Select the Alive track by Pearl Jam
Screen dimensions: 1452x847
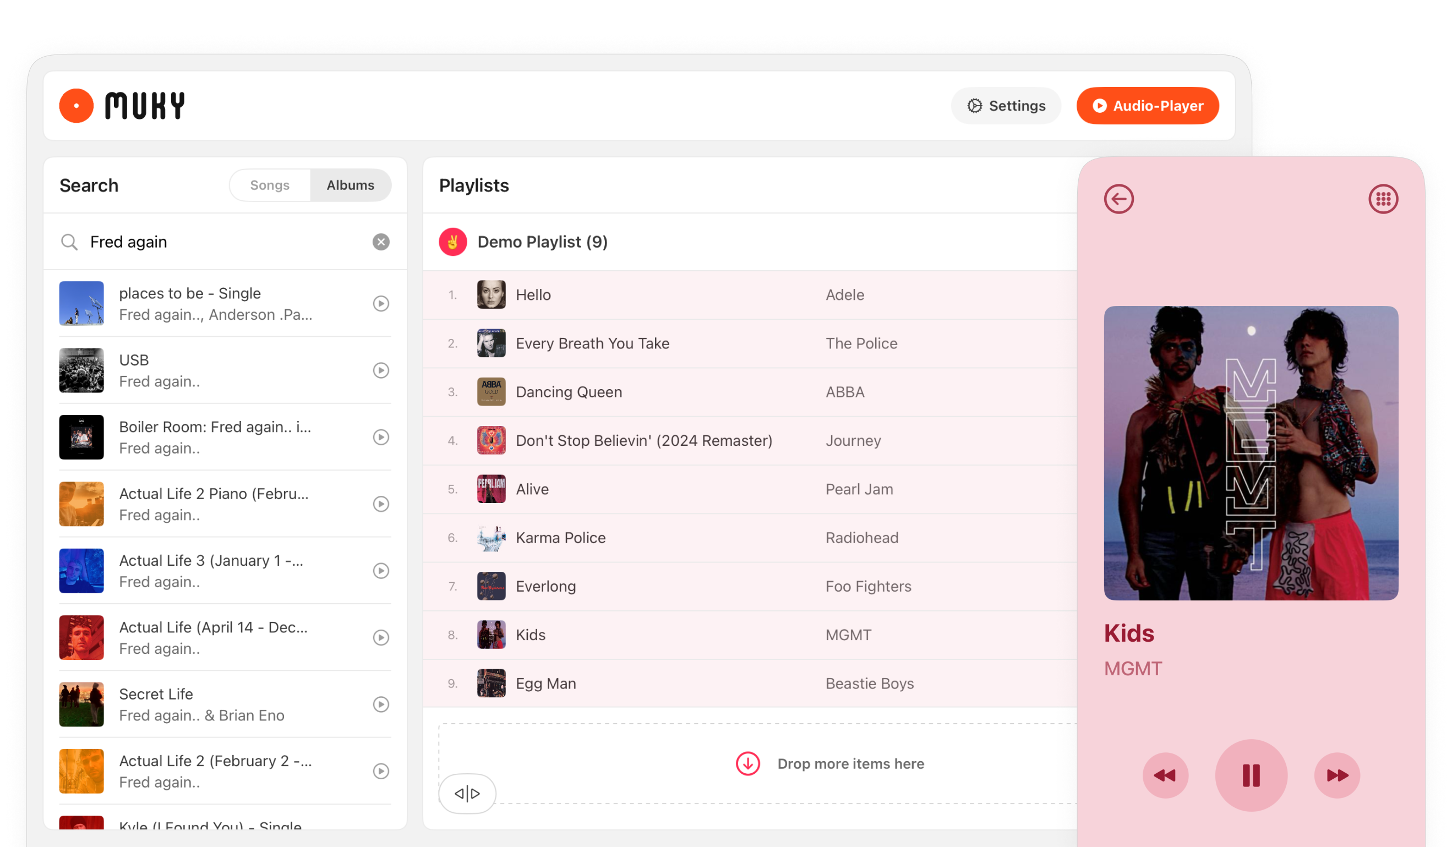tap(750, 489)
